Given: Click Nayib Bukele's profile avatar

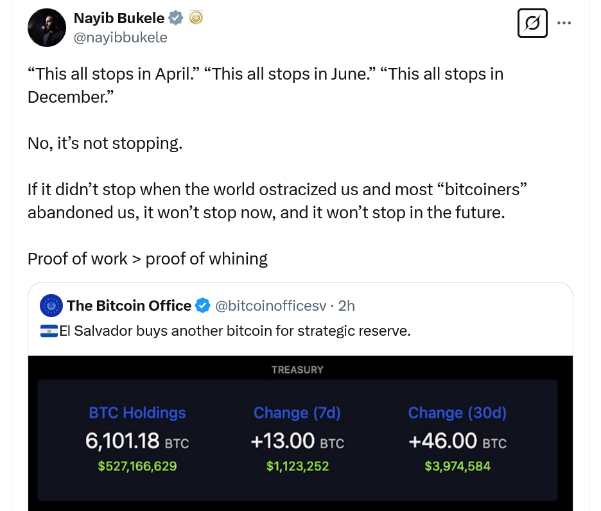Looking at the screenshot, I should pos(46,28).
